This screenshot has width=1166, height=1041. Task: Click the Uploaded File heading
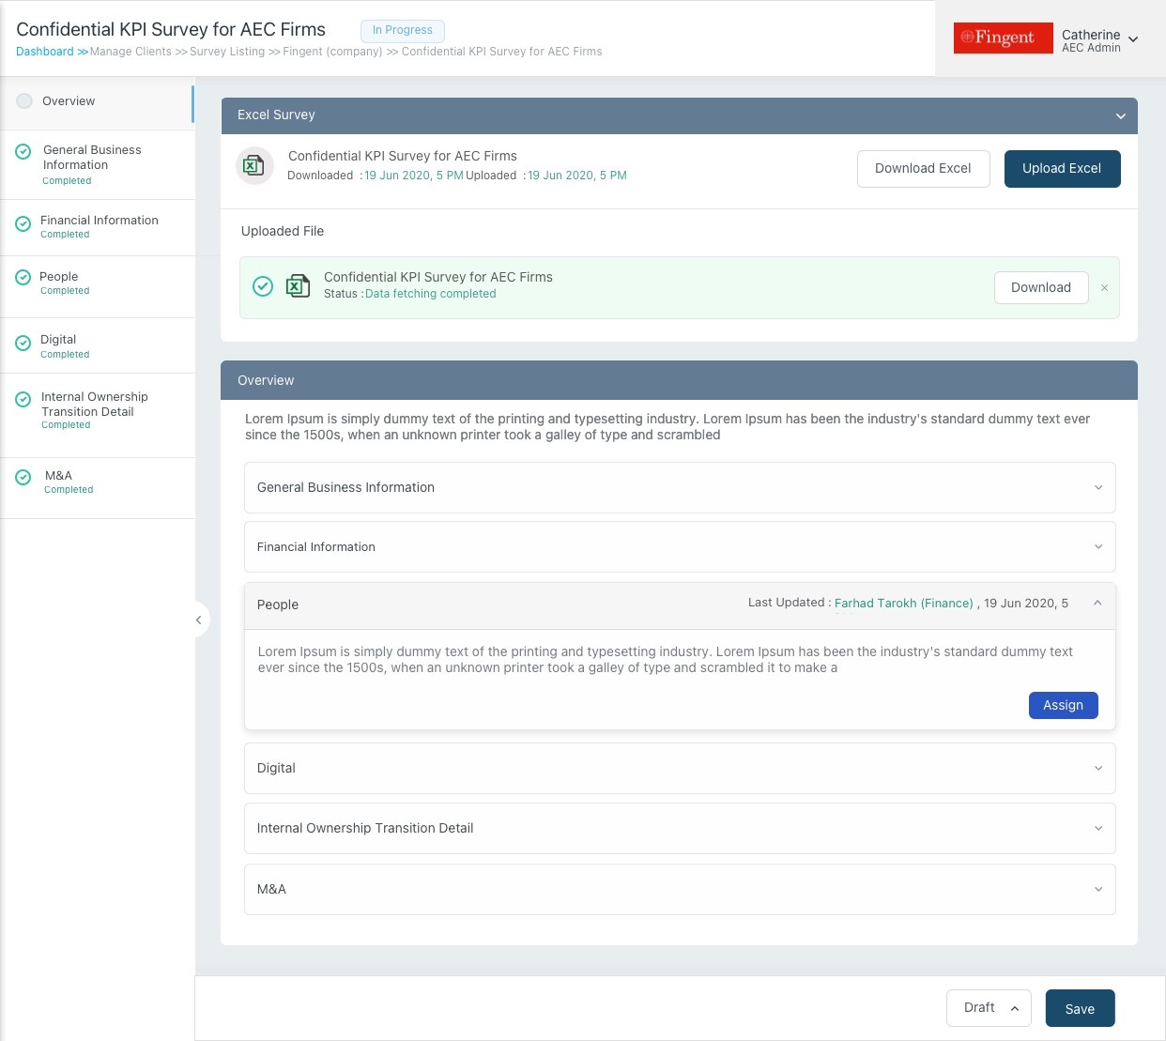283,231
